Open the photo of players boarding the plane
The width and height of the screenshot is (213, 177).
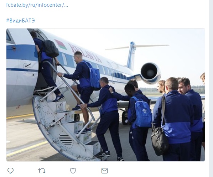coord(105,95)
